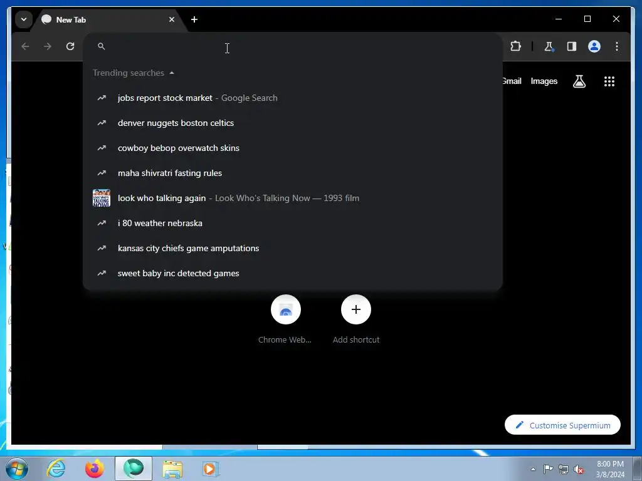Click the magnifier icon in the address bar
642x481 pixels.
tap(102, 46)
